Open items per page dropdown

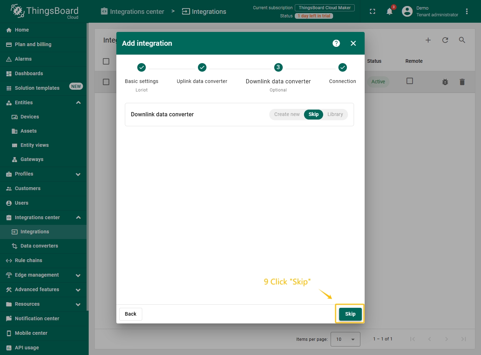[345, 339]
